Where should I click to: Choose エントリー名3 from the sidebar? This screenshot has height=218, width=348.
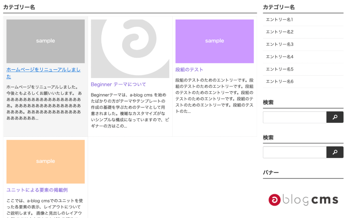pos(280,44)
